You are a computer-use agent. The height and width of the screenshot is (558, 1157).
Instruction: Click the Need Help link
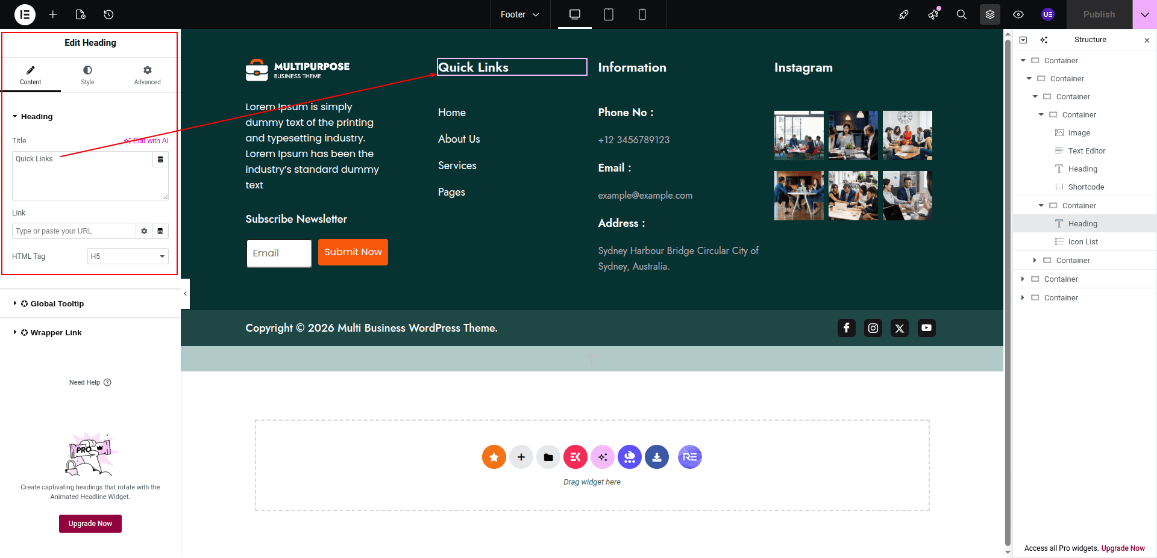point(90,383)
